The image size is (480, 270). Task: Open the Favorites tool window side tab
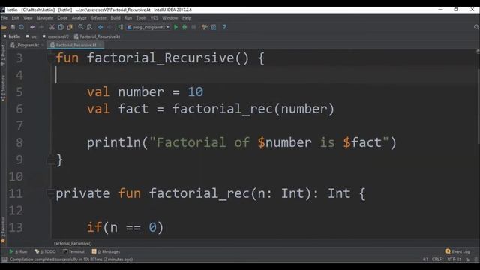[3, 230]
